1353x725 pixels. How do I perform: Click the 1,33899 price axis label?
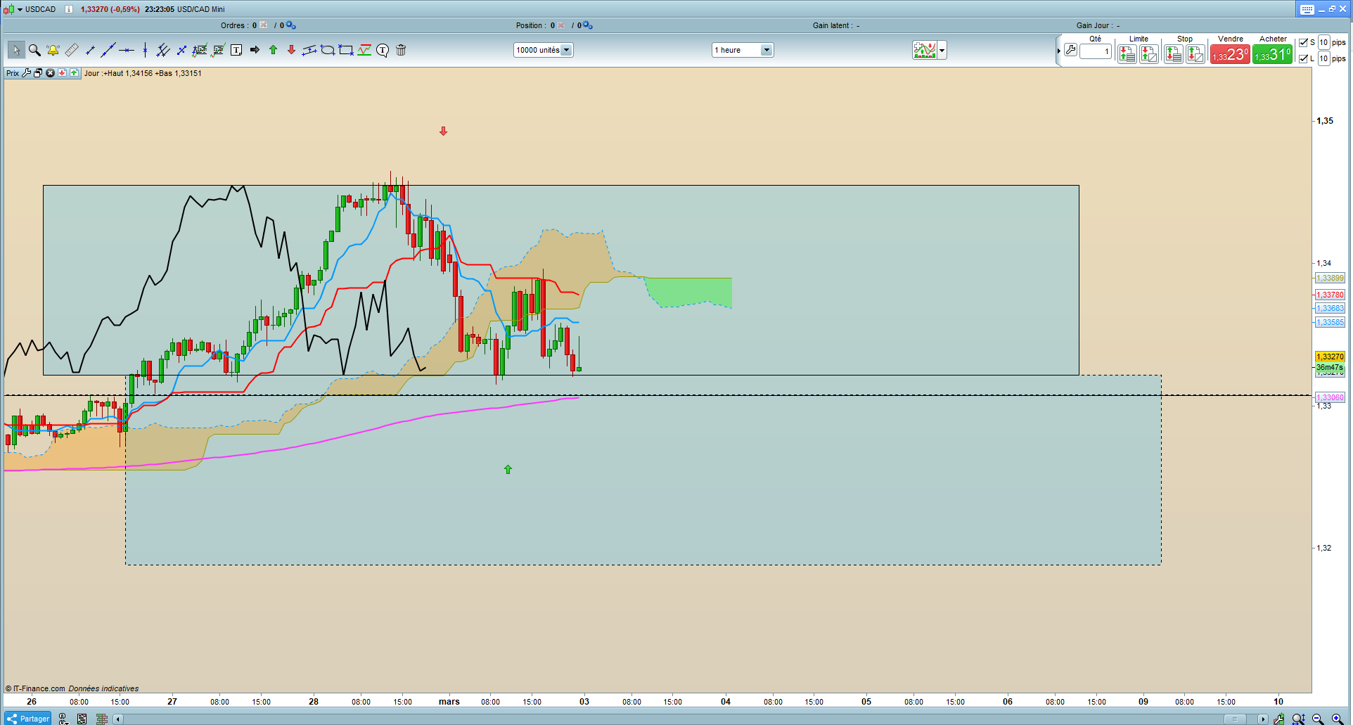[1330, 278]
